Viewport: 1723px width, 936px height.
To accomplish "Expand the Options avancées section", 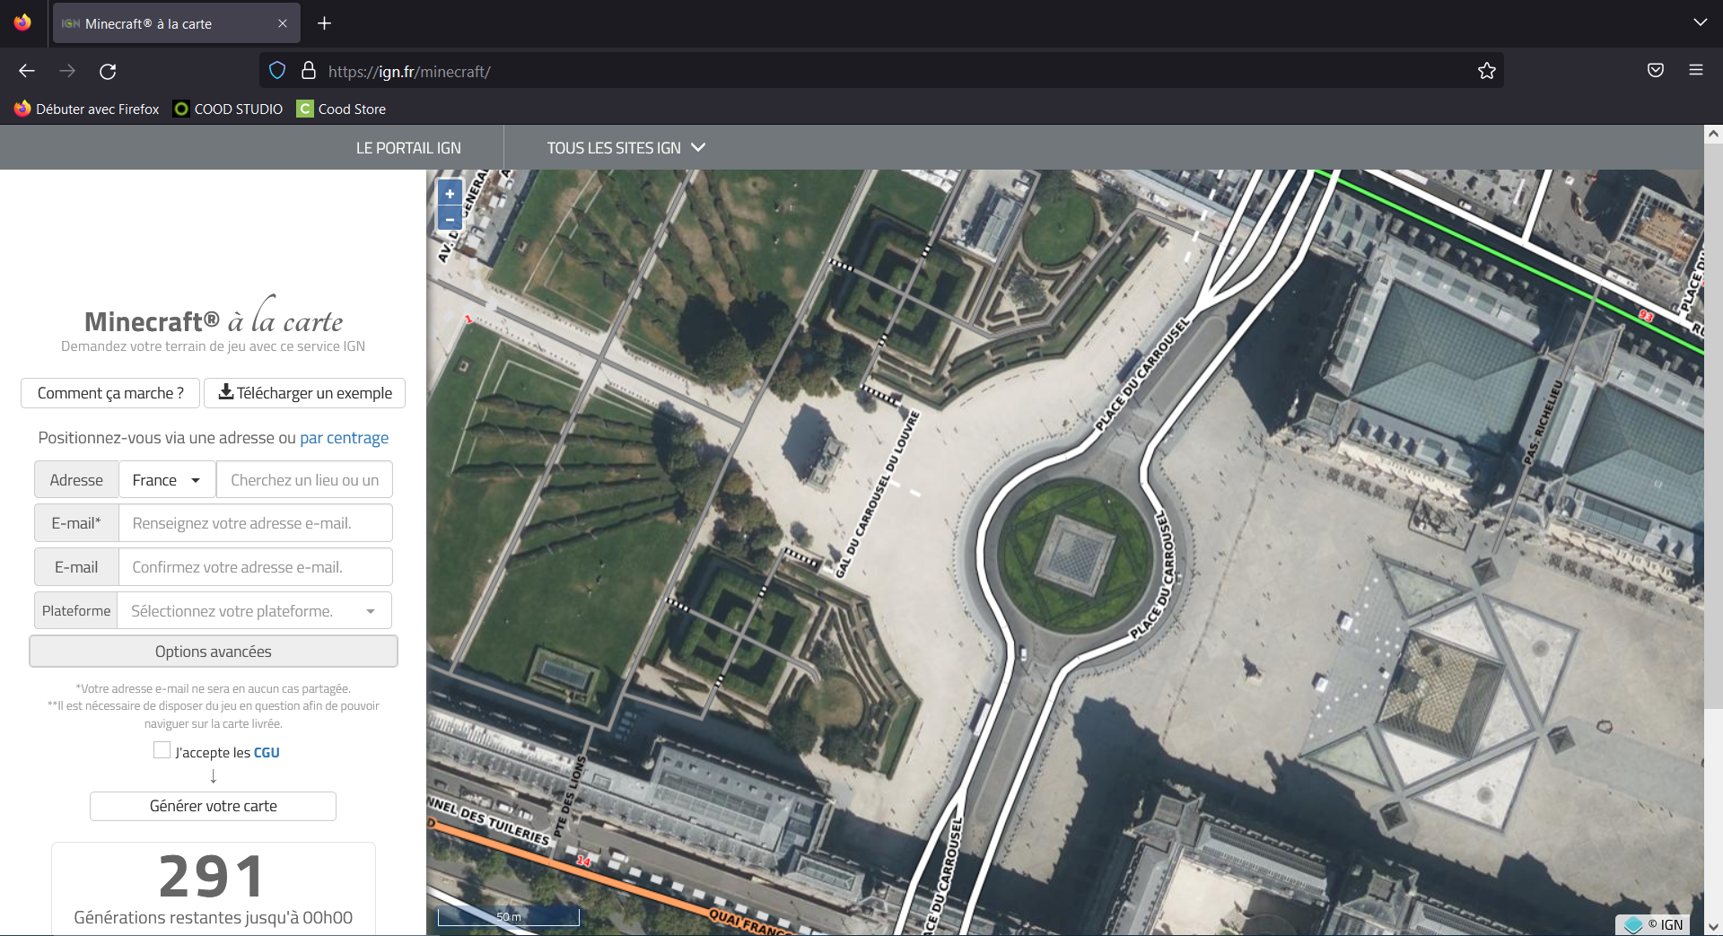I will [x=213, y=652].
